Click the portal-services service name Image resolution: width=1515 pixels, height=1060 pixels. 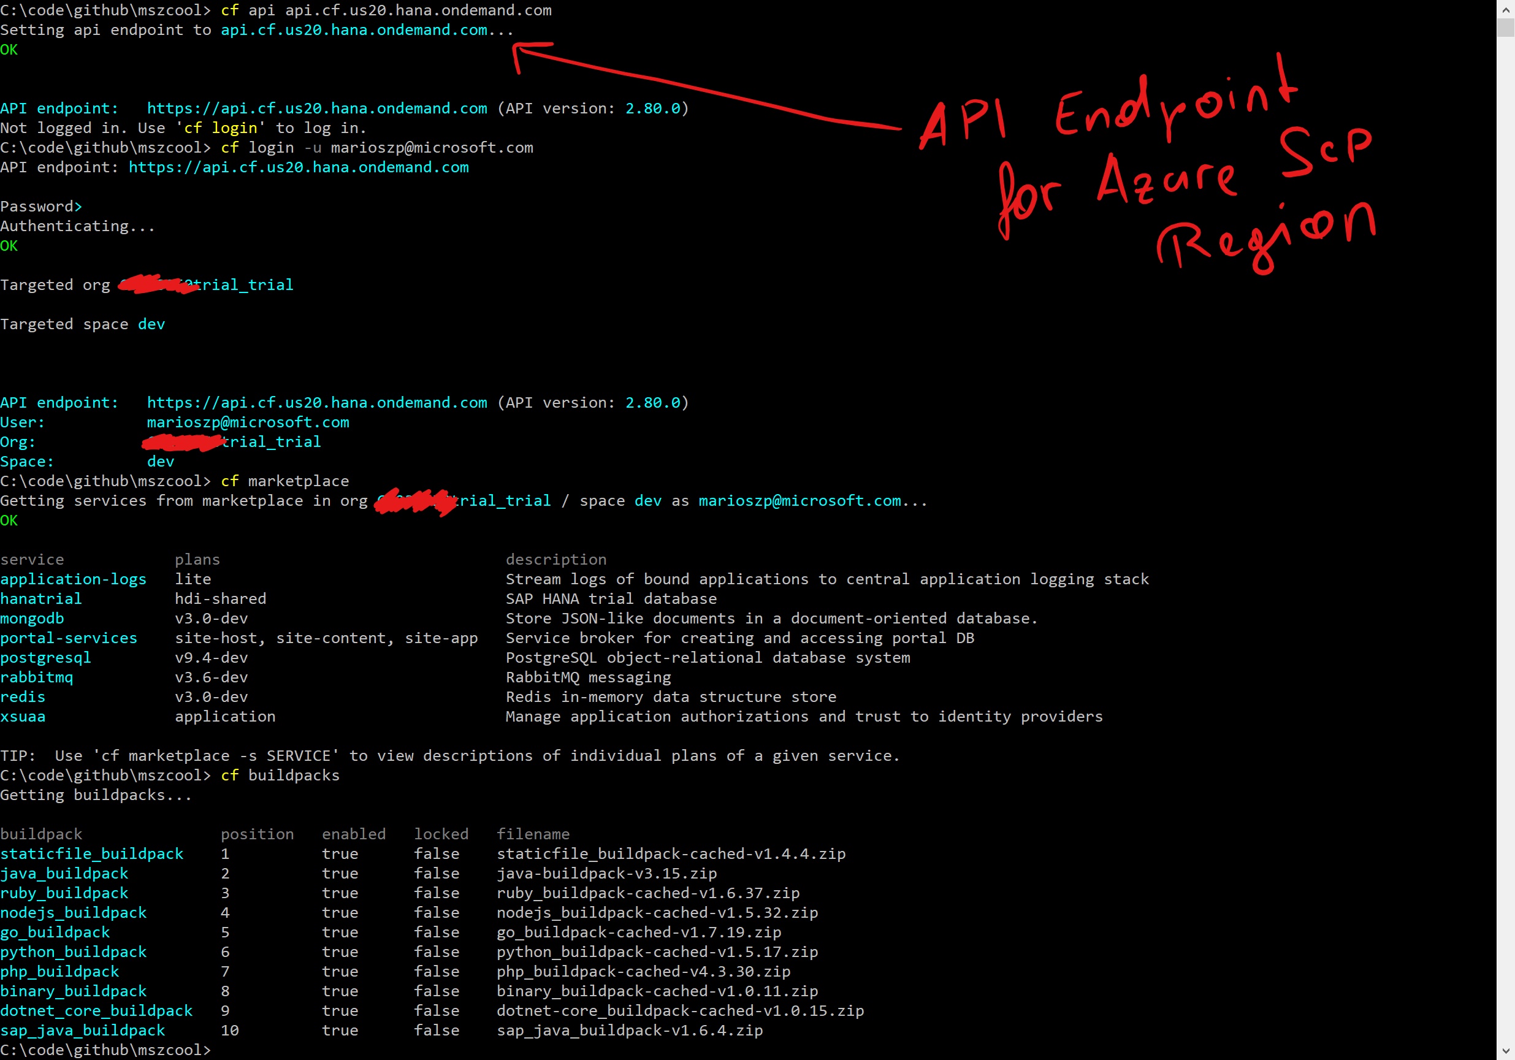tap(69, 638)
